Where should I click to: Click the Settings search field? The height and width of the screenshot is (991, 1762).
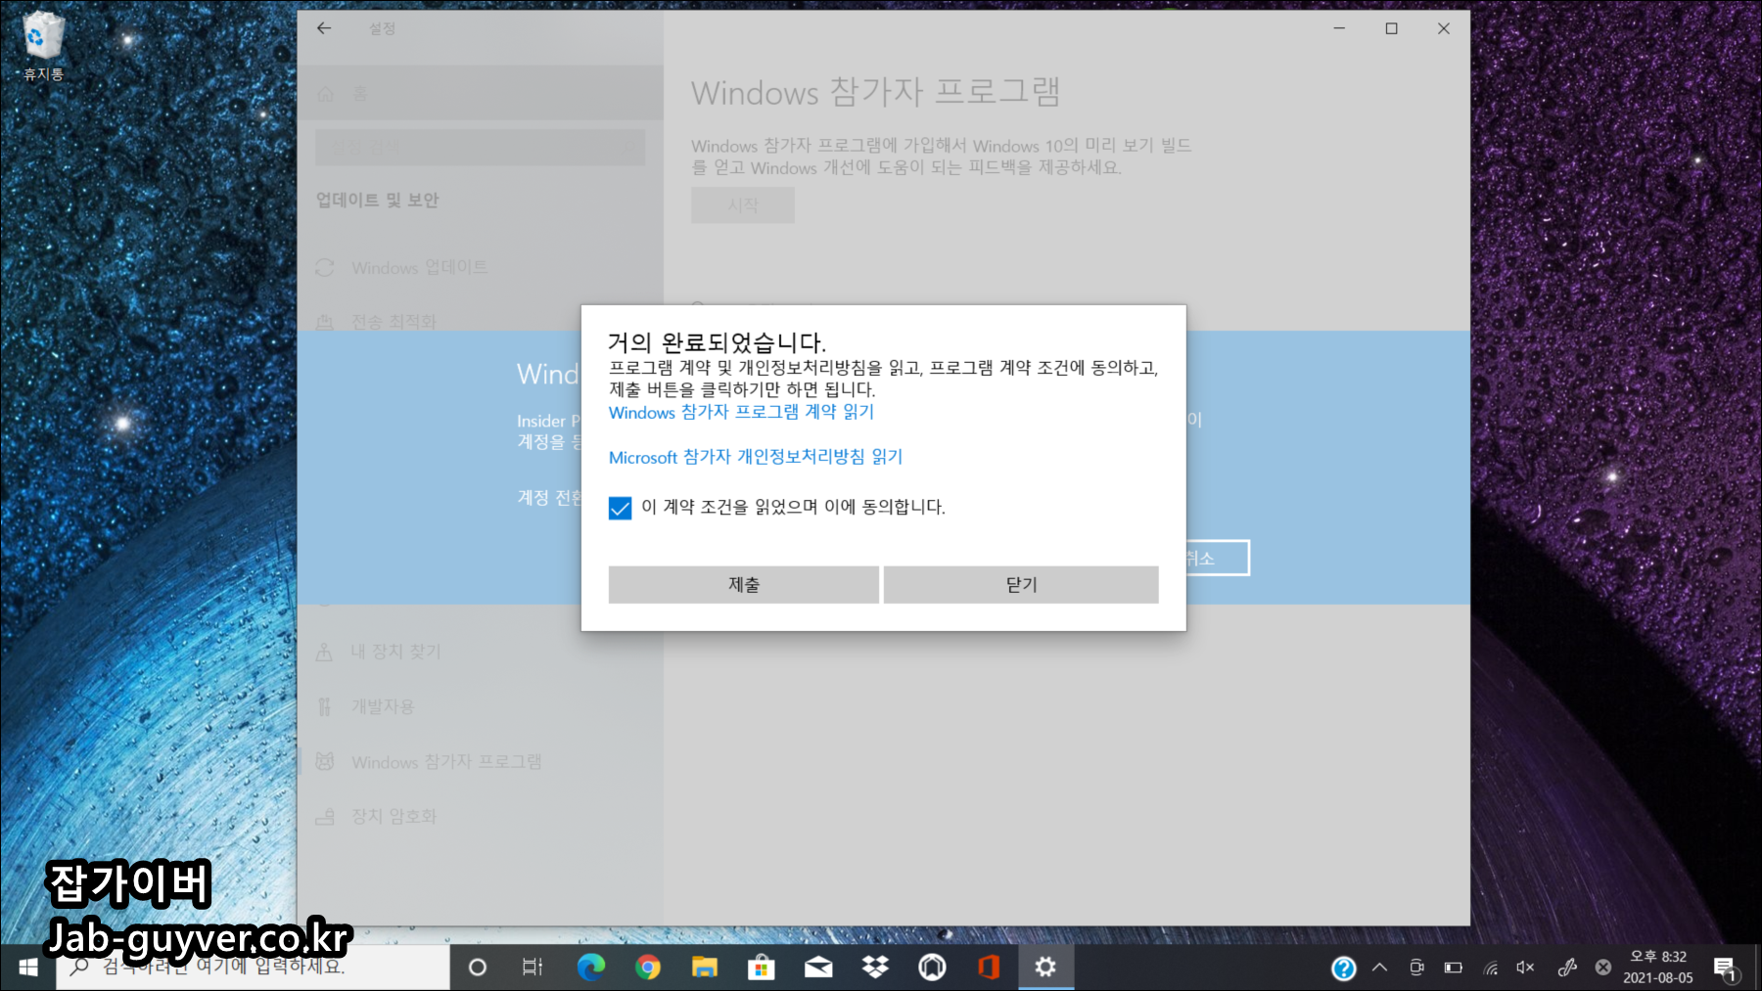tap(480, 147)
